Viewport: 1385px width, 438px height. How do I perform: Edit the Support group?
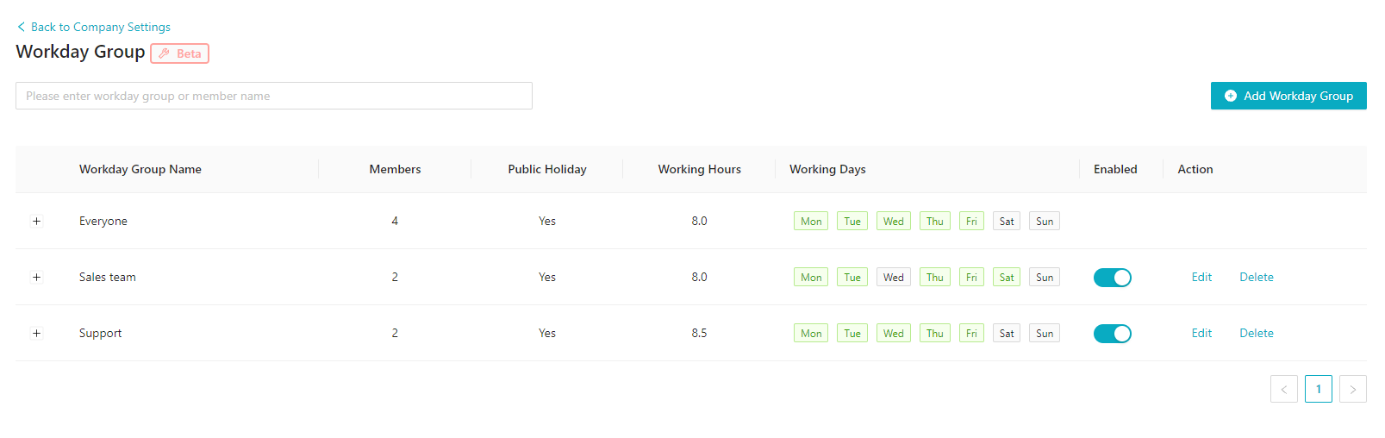(1201, 333)
